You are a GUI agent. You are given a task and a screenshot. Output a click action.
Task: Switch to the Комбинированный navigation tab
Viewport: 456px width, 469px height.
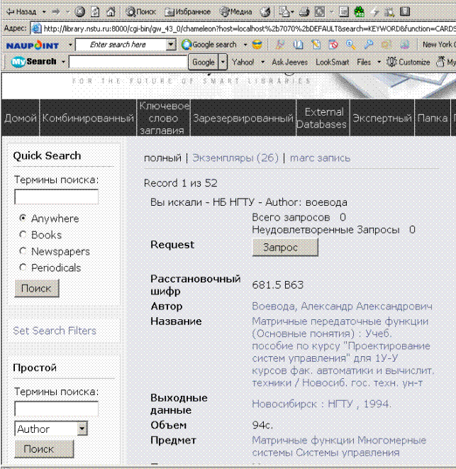(89, 118)
